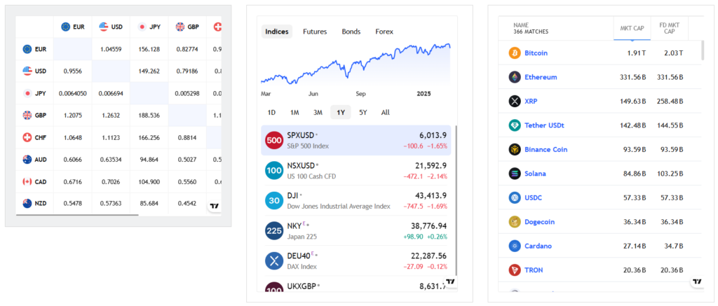
Task: Click the XRP coin icon
Action: click(x=514, y=102)
